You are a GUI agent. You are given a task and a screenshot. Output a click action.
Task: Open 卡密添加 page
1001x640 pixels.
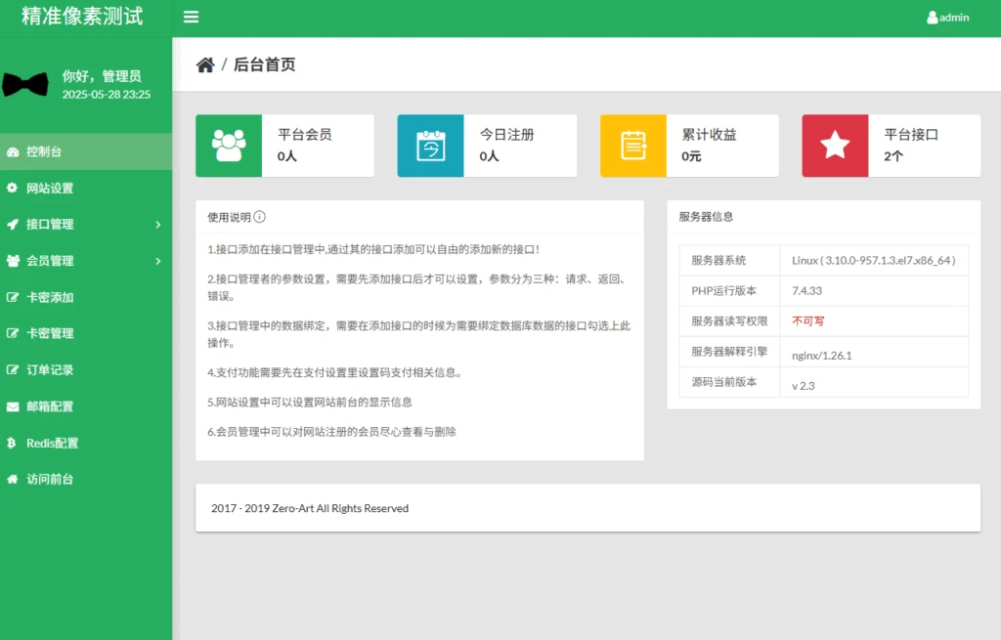pos(86,297)
